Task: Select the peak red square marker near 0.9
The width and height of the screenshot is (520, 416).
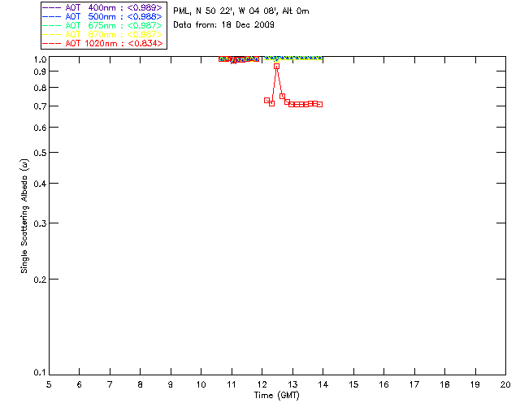Action: [276, 67]
